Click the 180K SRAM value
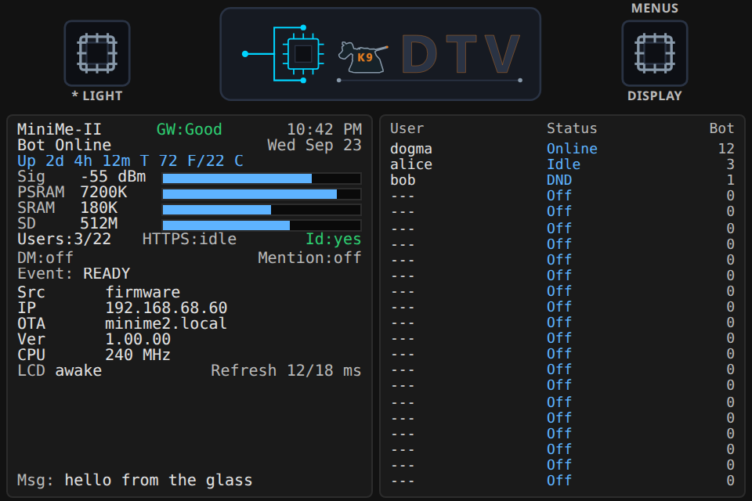Image resolution: width=752 pixels, height=501 pixels. coord(99,208)
